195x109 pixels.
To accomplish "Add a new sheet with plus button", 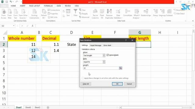I will (48, 107).
